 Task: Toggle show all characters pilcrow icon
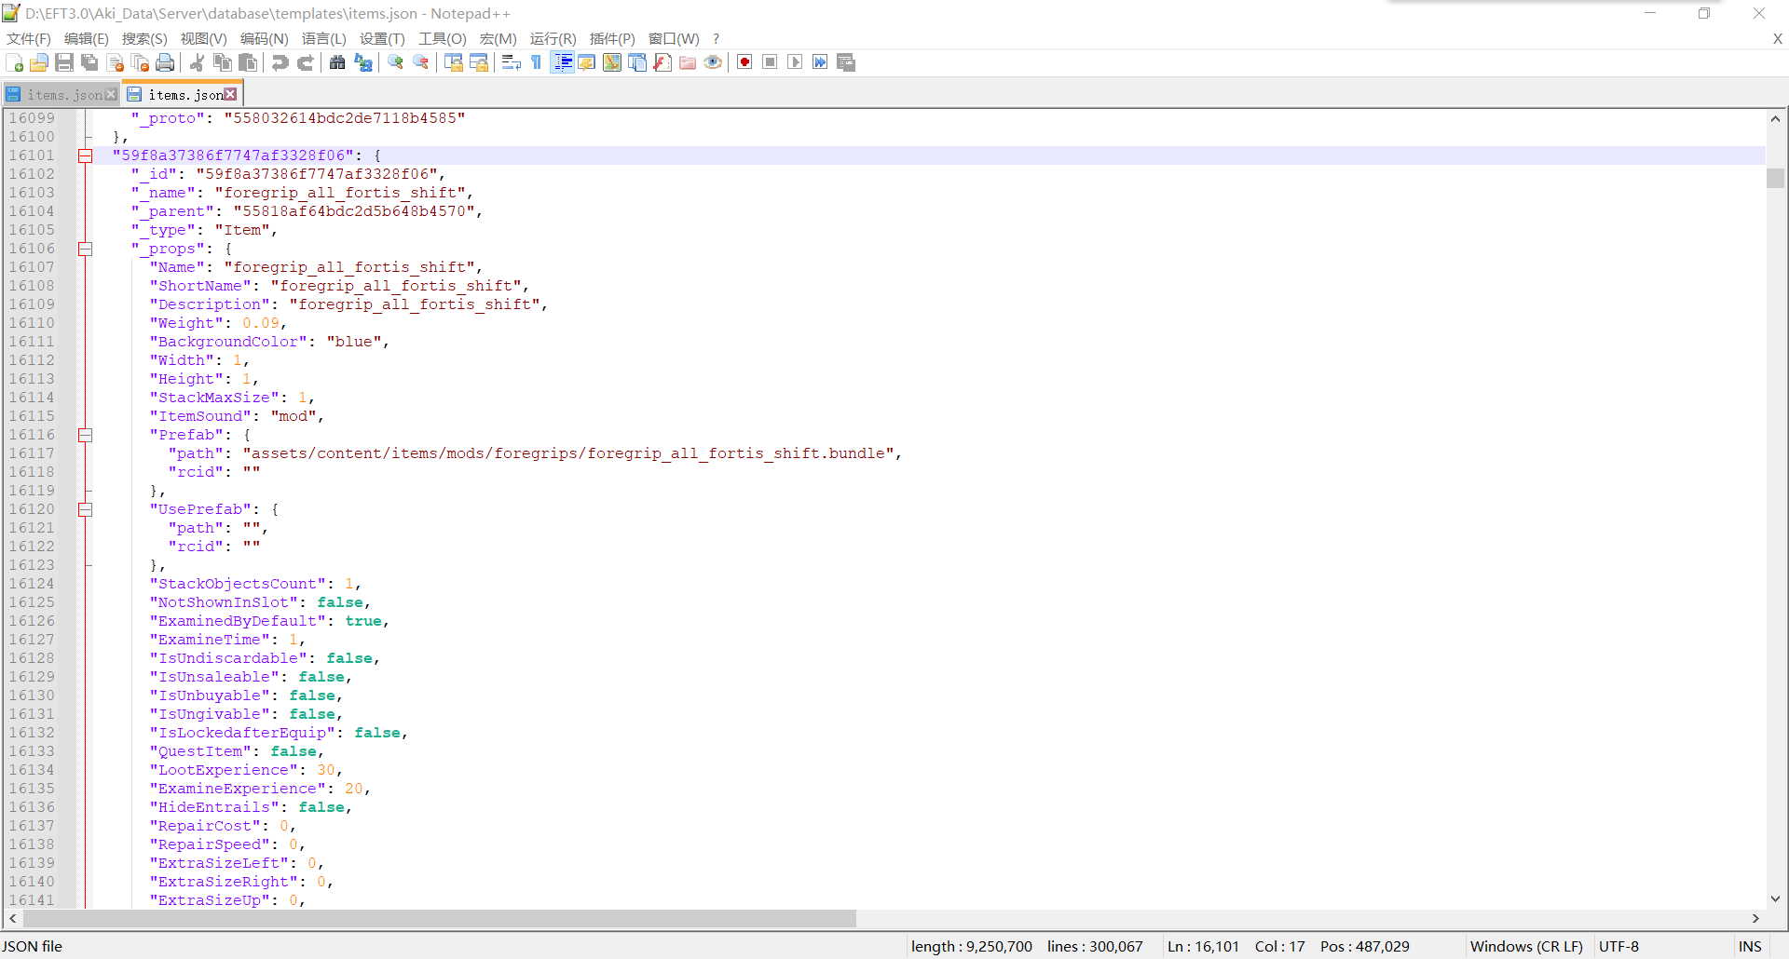click(537, 62)
